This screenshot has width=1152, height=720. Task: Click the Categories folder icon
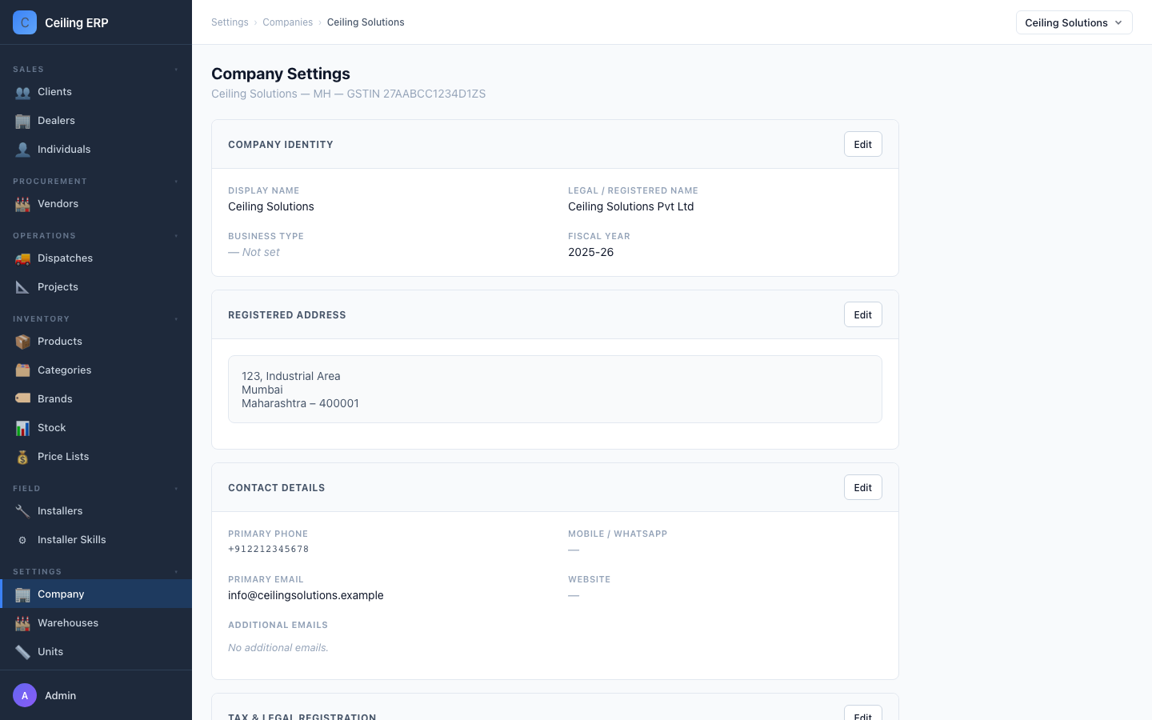tap(22, 370)
